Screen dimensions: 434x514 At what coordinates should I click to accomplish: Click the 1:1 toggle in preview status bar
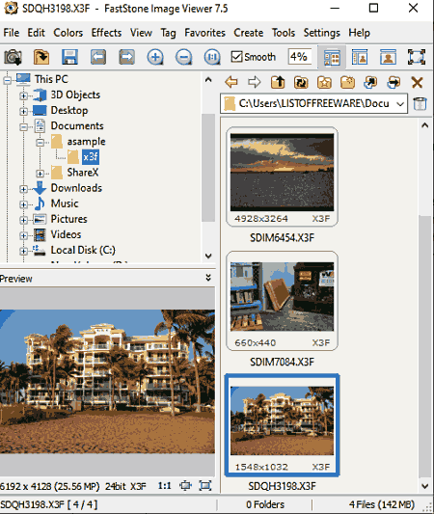[164, 485]
